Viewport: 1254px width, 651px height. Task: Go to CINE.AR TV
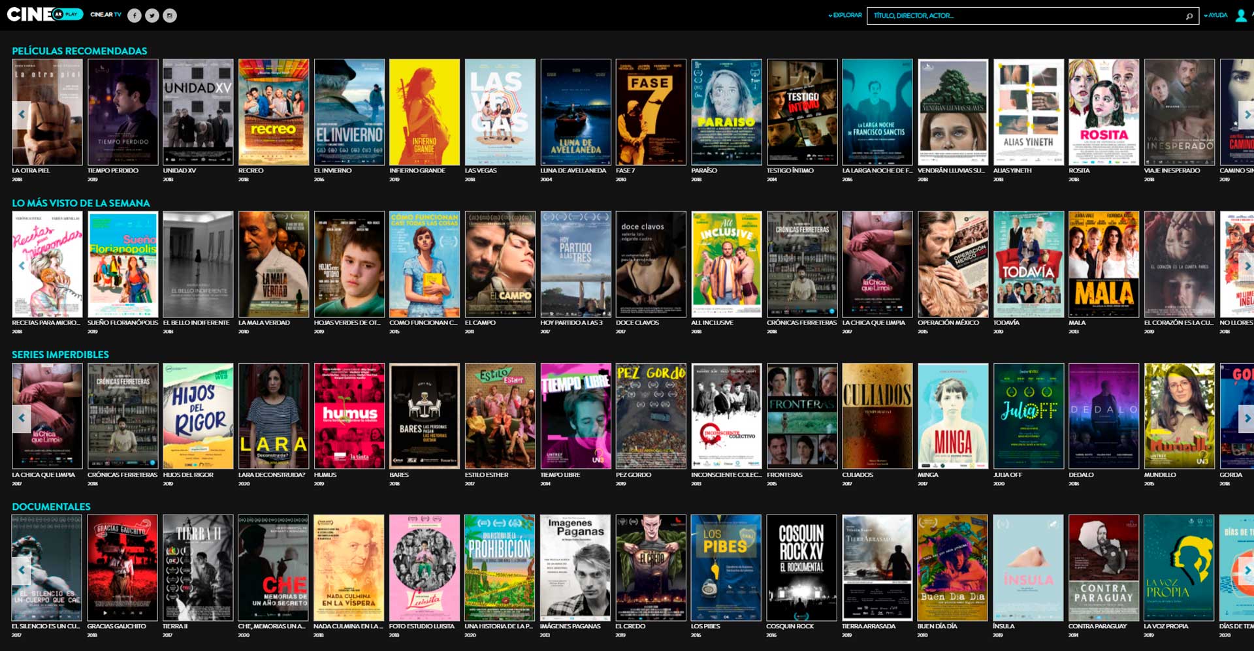(104, 13)
